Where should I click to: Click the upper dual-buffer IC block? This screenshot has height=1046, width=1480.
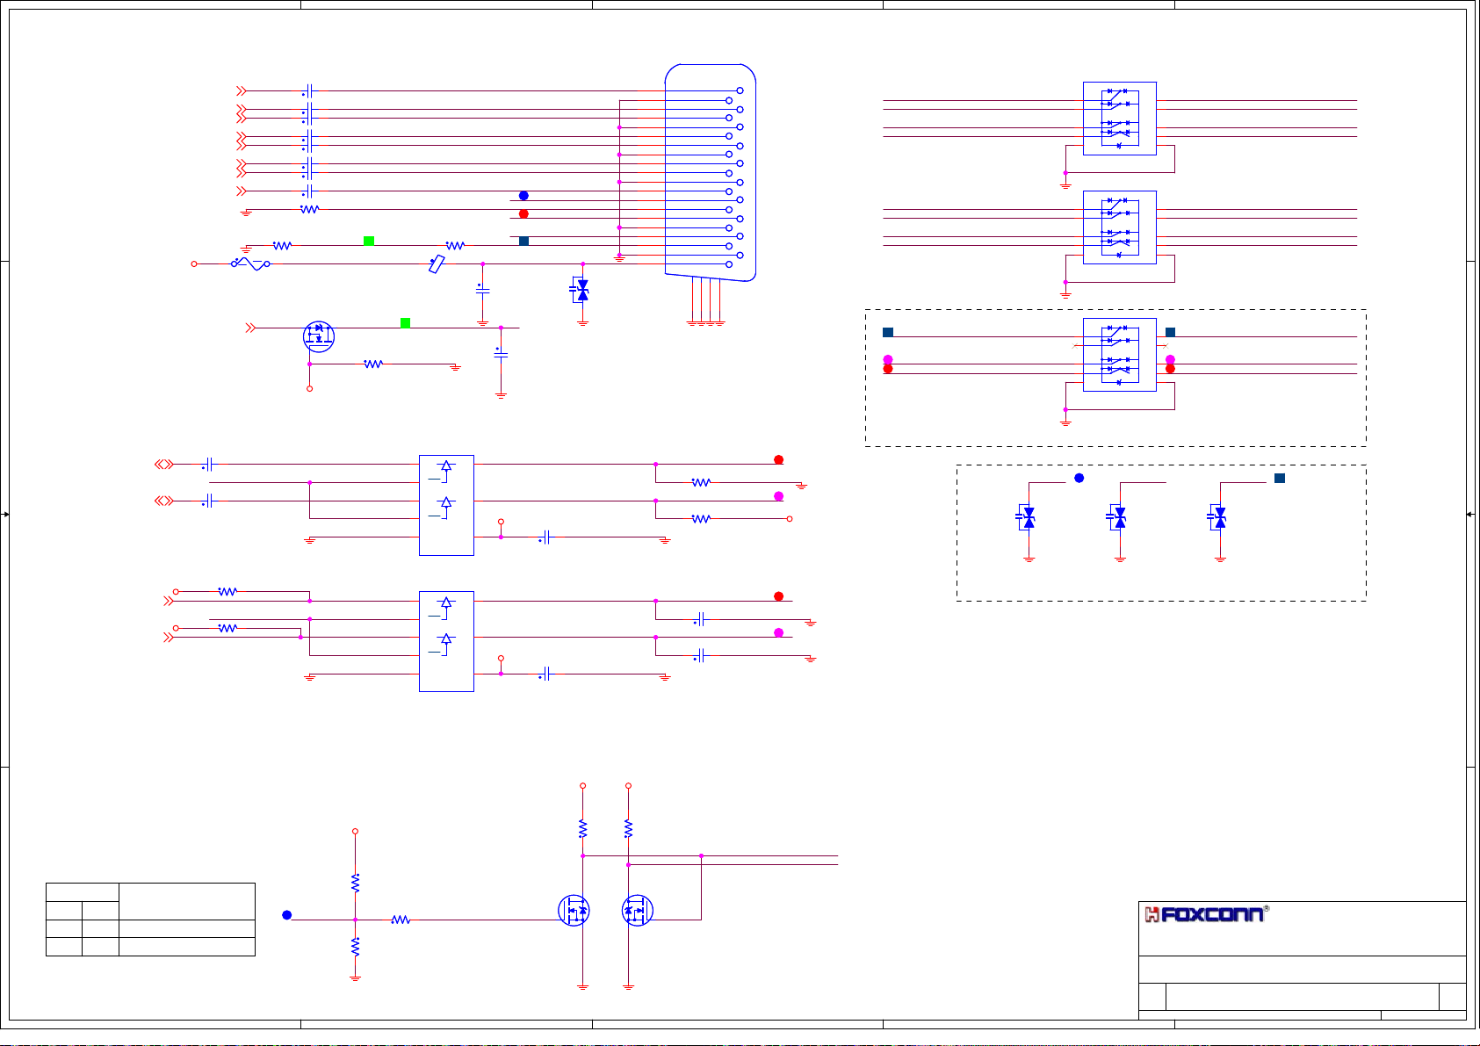click(446, 505)
